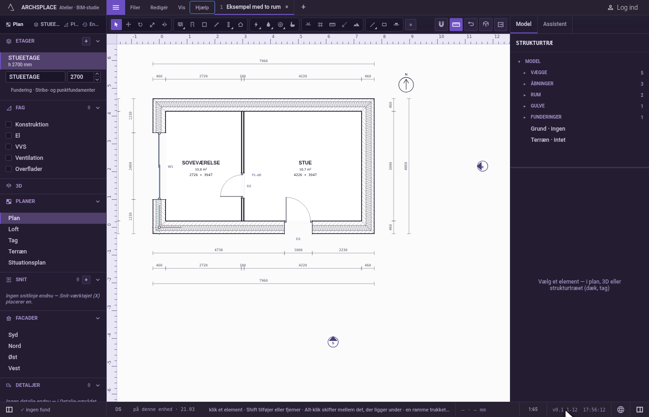The height and width of the screenshot is (417, 649).
Task: Open the Filer menu
Action: pyautogui.click(x=135, y=7)
